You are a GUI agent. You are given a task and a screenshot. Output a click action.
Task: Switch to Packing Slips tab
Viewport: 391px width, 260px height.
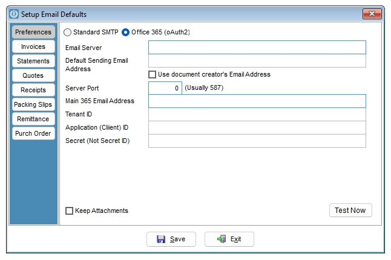[x=33, y=104]
